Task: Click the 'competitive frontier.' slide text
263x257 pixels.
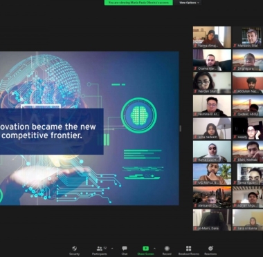Action: coord(42,135)
